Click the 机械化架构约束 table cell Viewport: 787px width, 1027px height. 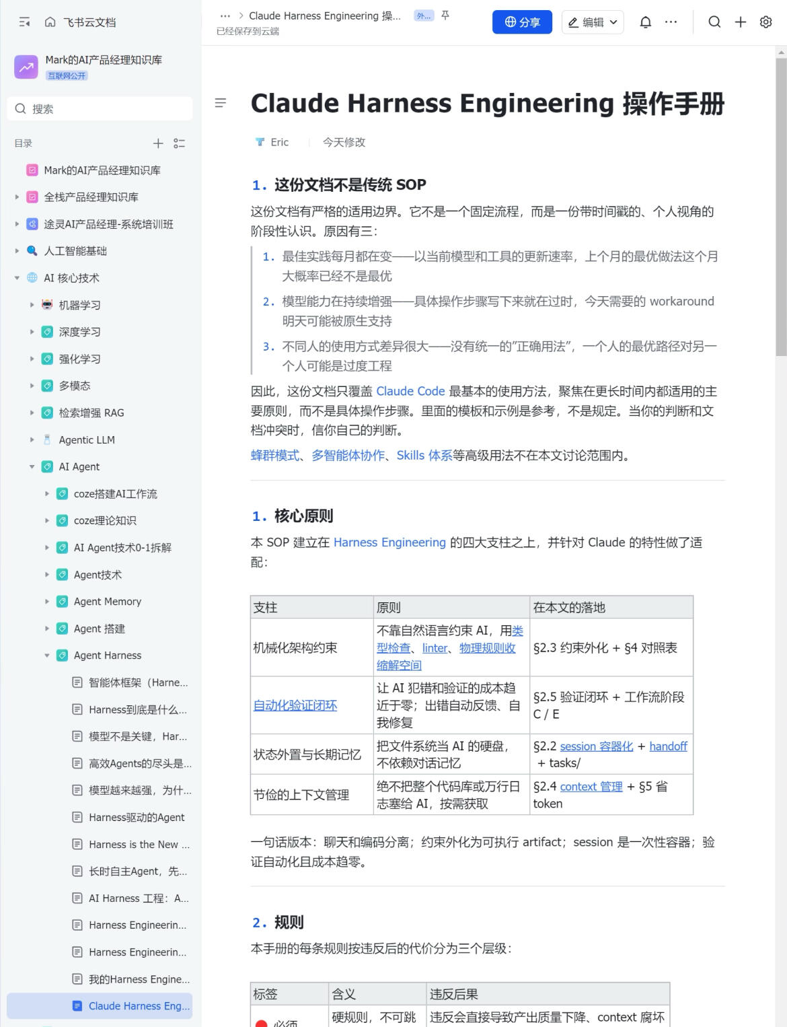[x=312, y=647]
